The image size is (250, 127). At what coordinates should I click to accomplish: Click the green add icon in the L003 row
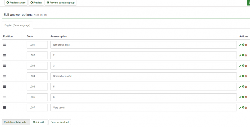pyautogui.click(x=243, y=66)
